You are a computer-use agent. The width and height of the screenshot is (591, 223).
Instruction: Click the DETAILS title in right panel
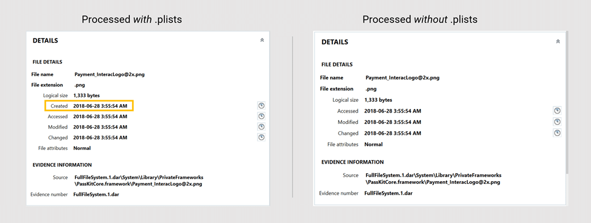335,42
